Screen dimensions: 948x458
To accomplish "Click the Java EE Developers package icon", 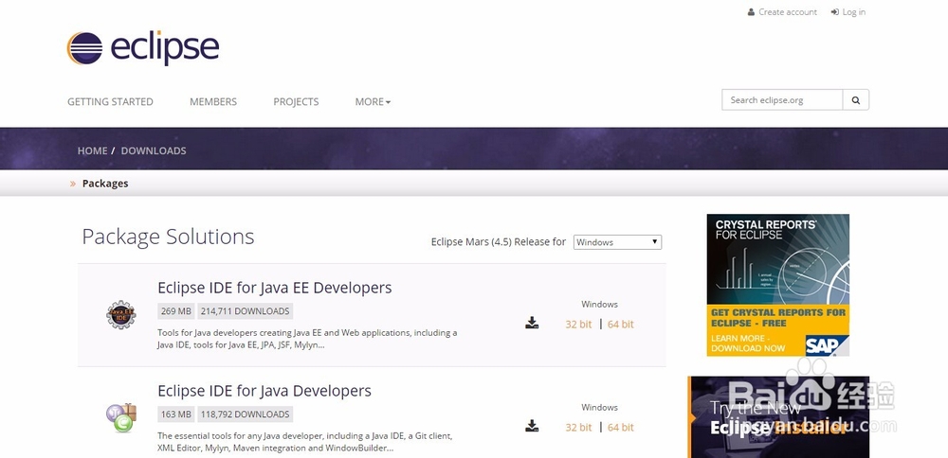I will coord(121,314).
